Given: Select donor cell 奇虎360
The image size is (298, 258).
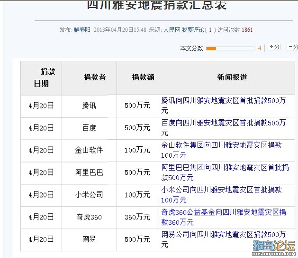Looking at the screenshot, I should click(89, 217).
